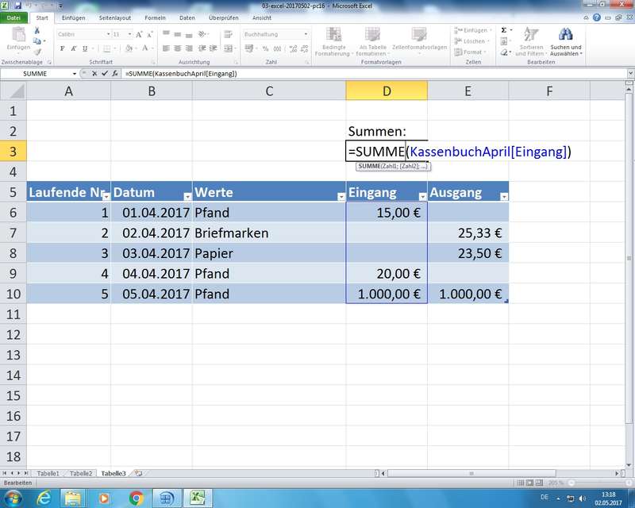
Task: Open font color A button
Action: pyautogui.click(x=145, y=48)
